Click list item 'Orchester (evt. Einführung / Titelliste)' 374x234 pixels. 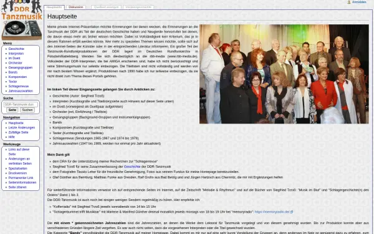click(x=80, y=112)
